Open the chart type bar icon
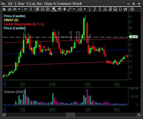Screen dimensions: 143x119 coord(4,9)
